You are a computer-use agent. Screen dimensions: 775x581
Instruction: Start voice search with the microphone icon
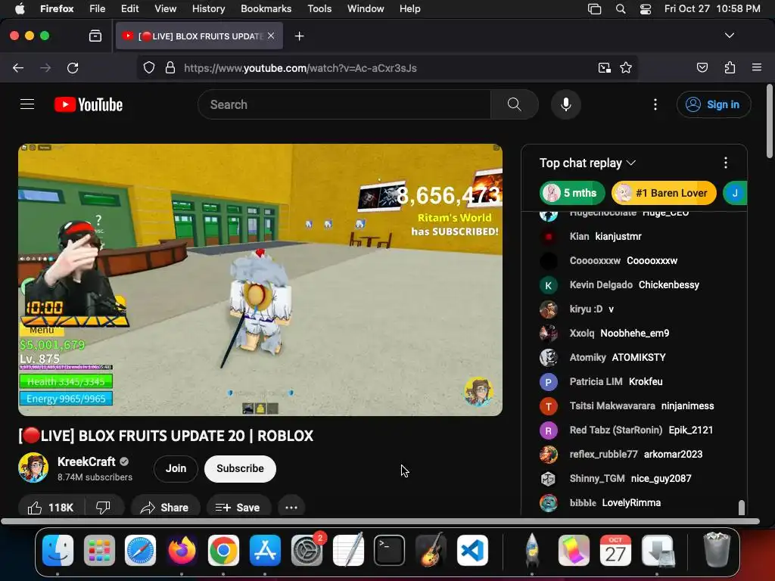pos(566,104)
